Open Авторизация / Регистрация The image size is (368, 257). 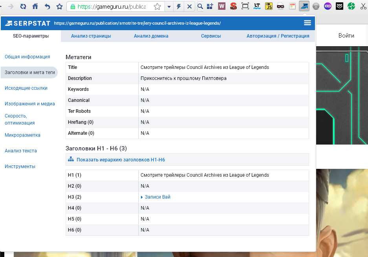tap(278, 36)
